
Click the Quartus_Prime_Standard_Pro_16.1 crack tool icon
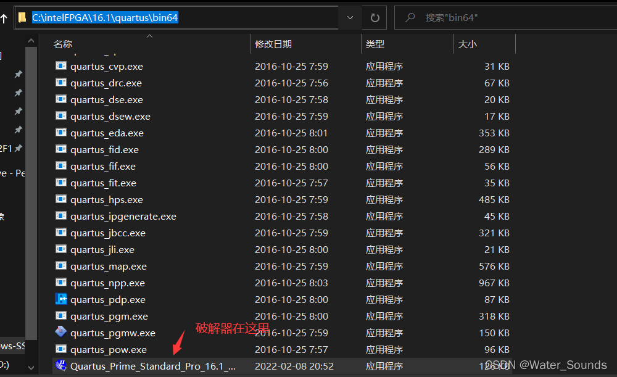(x=61, y=366)
